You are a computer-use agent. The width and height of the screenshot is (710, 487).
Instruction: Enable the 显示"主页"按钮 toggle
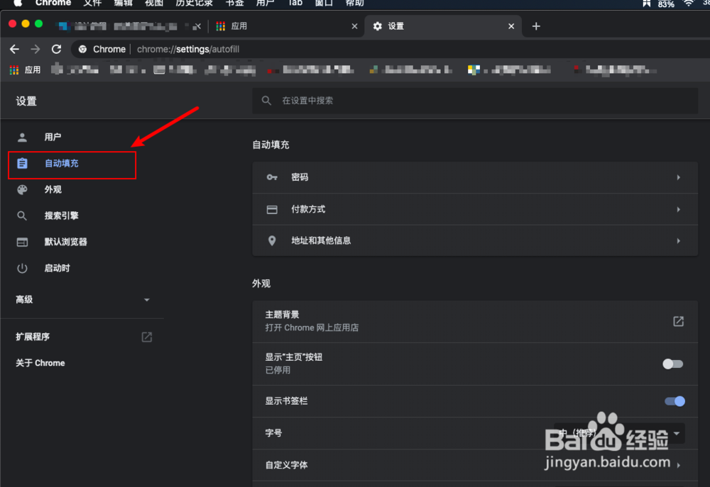pos(672,363)
